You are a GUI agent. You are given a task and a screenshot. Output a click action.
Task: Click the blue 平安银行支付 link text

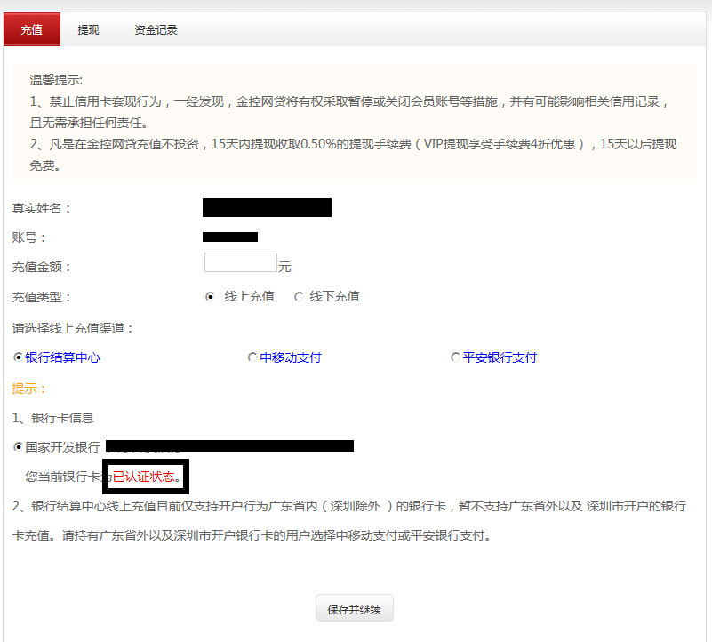500,357
